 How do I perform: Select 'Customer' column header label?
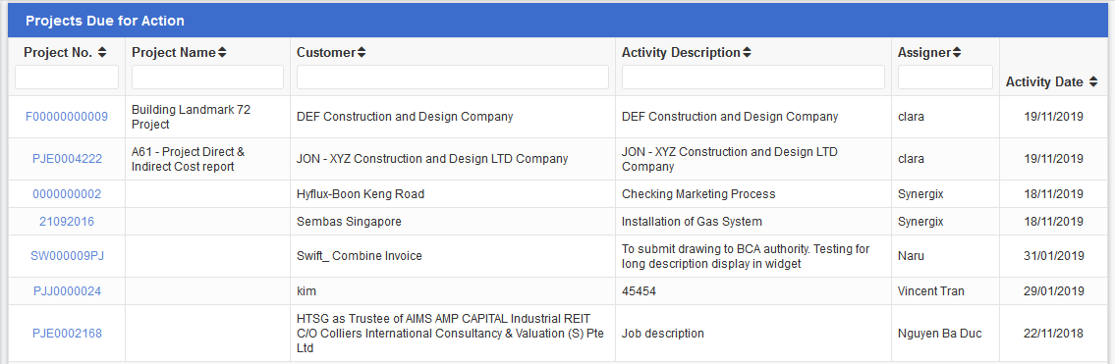326,53
